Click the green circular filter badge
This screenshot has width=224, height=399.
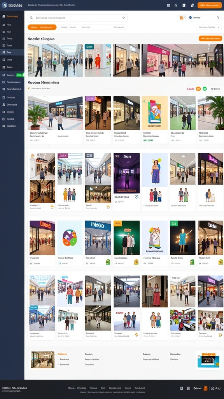pyautogui.click(x=205, y=89)
